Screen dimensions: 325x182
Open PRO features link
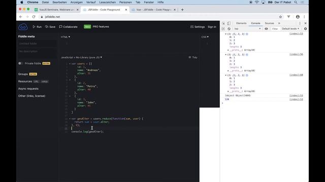click(101, 27)
